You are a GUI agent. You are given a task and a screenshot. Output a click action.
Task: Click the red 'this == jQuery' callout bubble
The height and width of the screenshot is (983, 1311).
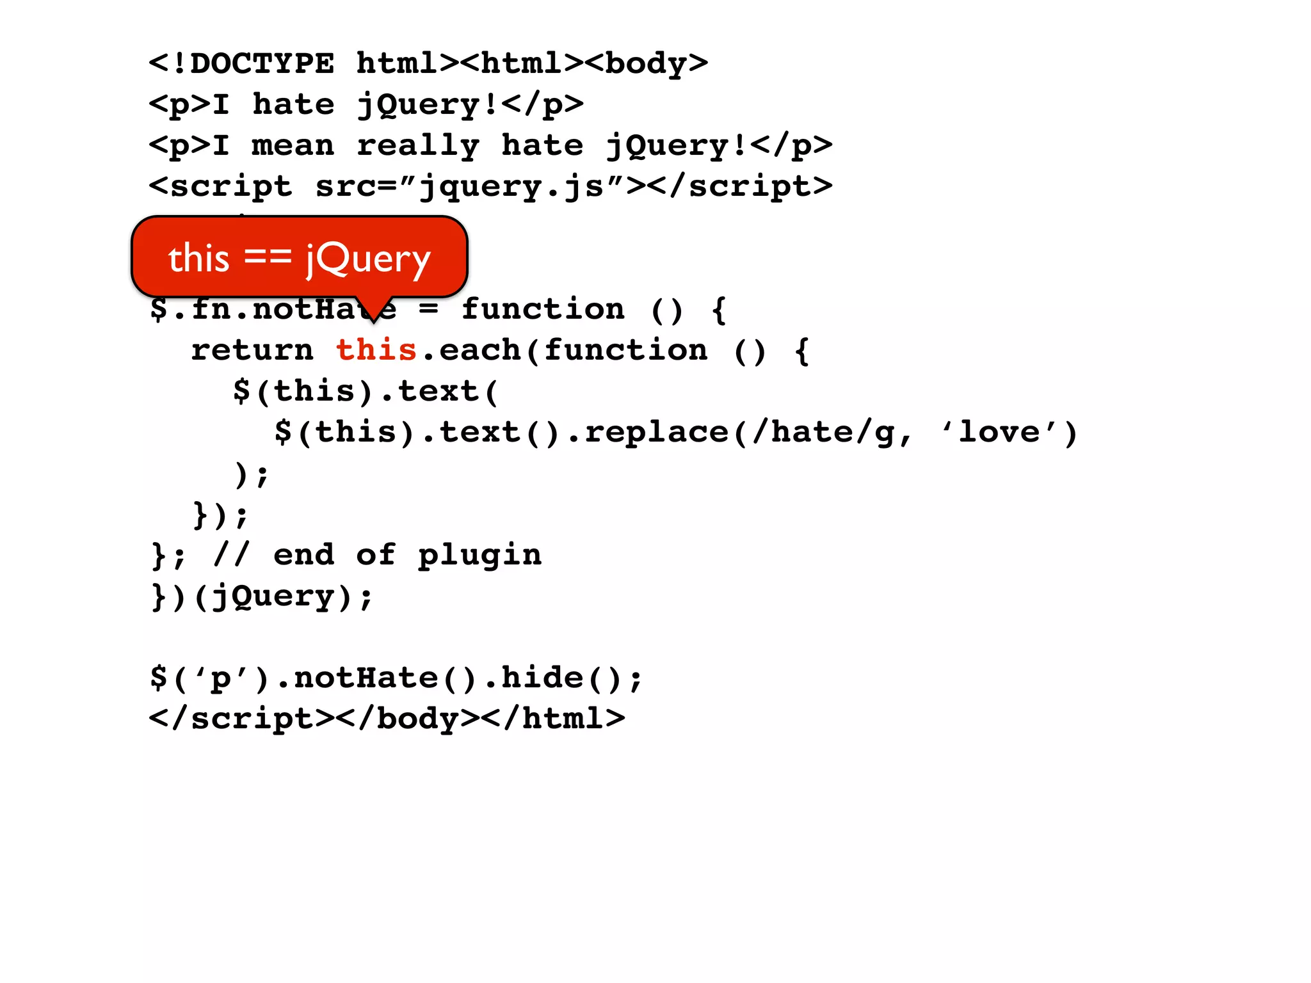coord(300,257)
